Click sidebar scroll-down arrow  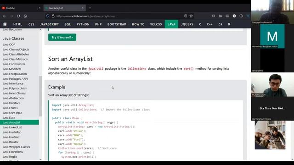(x=40, y=159)
